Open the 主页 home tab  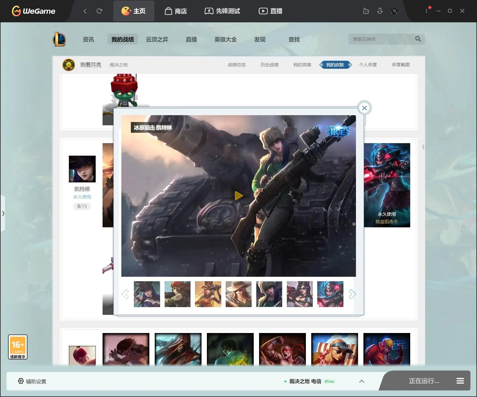pyautogui.click(x=134, y=11)
